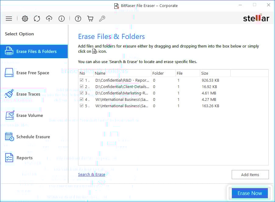Click the 16.92 KB size value
This screenshot has height=202, width=275.
coord(209,87)
